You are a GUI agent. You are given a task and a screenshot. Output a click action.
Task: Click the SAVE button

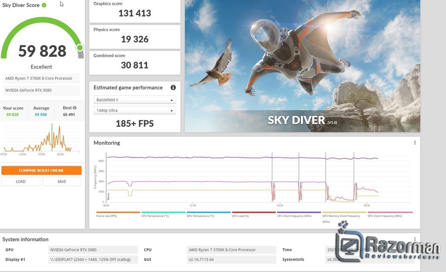[62, 181]
